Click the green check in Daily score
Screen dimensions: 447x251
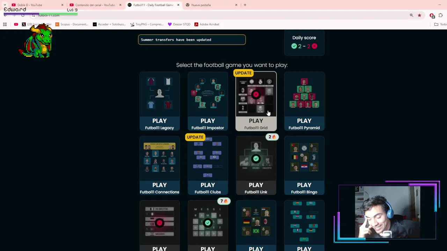294,46
